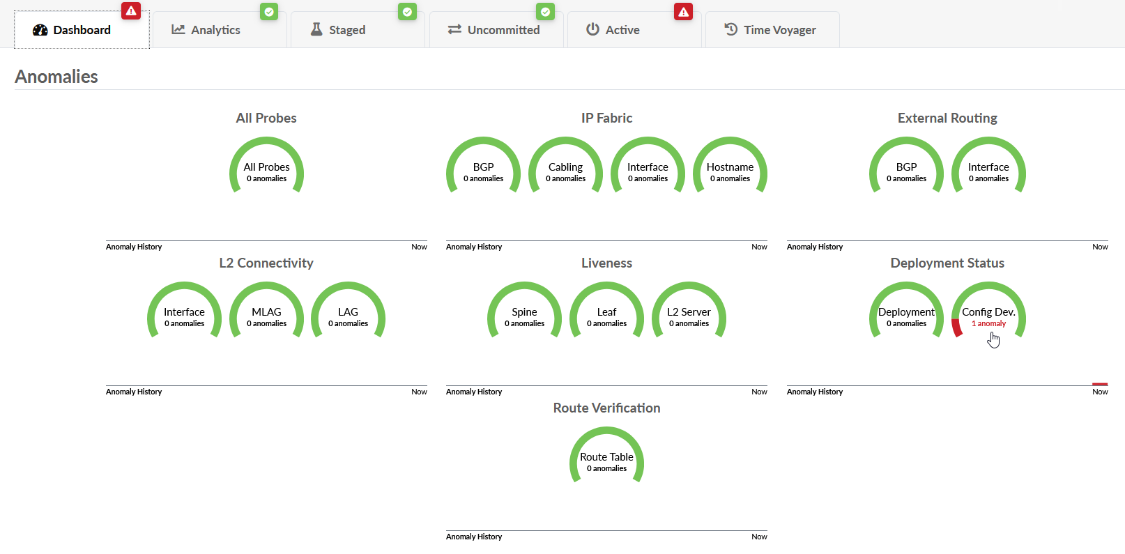Click the power icon for Active
Image resolution: width=1125 pixels, height=554 pixels.
click(x=592, y=29)
